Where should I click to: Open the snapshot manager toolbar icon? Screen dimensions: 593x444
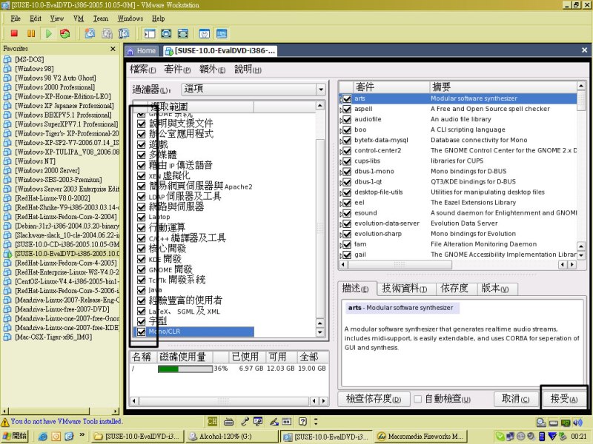tap(124, 33)
